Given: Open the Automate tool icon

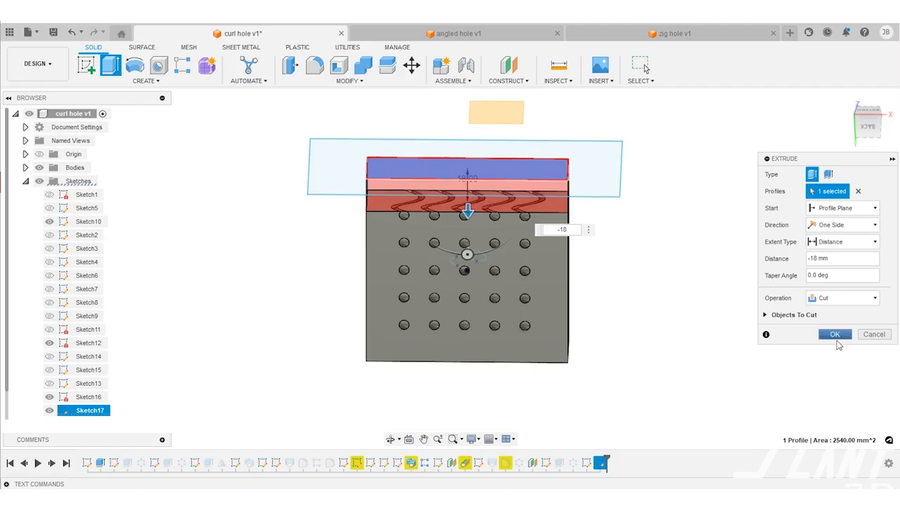Looking at the screenshot, I should click(x=248, y=65).
